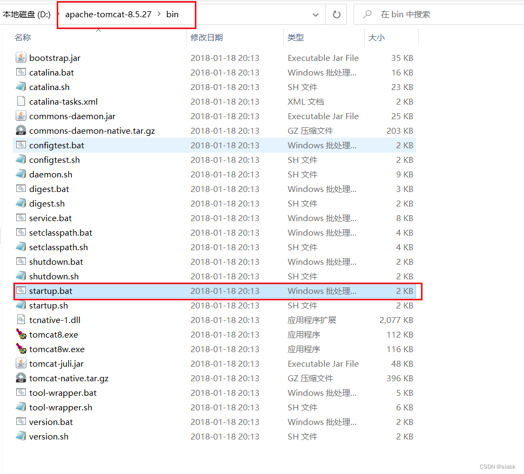524x474 pixels.
Task: Click the 应用程序扩展 type cell
Action: 312,320
